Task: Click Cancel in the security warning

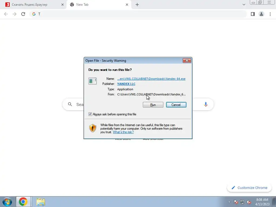Action: (176, 105)
